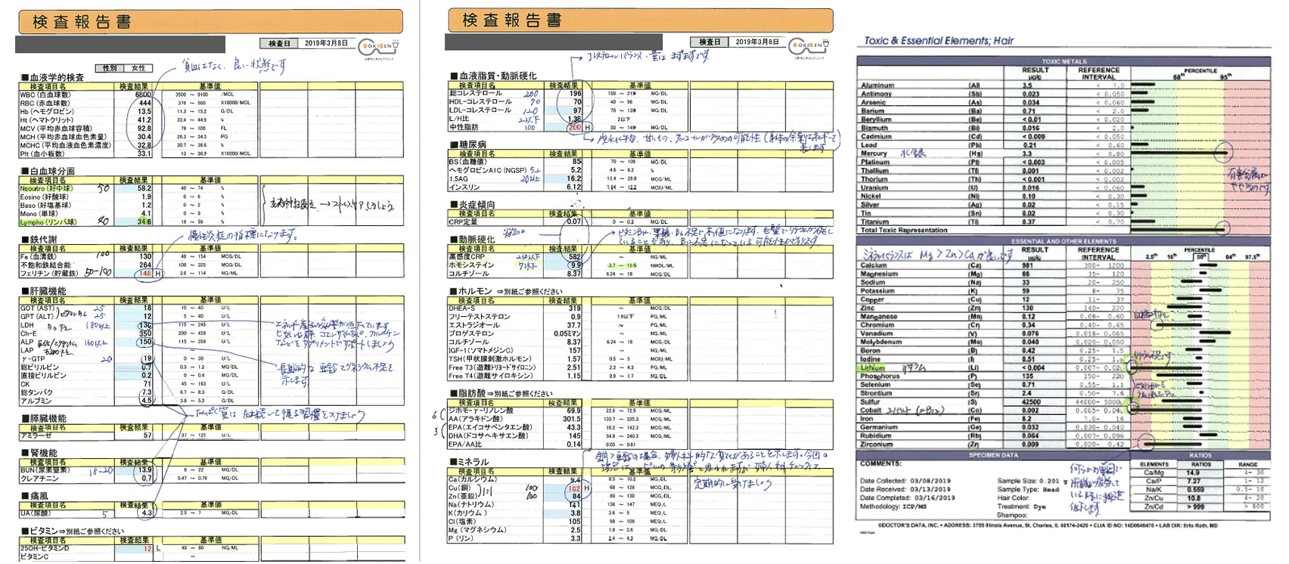This screenshot has width=1289, height=564.
Task: Click the ■痛風 section heading
Action: [x=35, y=496]
